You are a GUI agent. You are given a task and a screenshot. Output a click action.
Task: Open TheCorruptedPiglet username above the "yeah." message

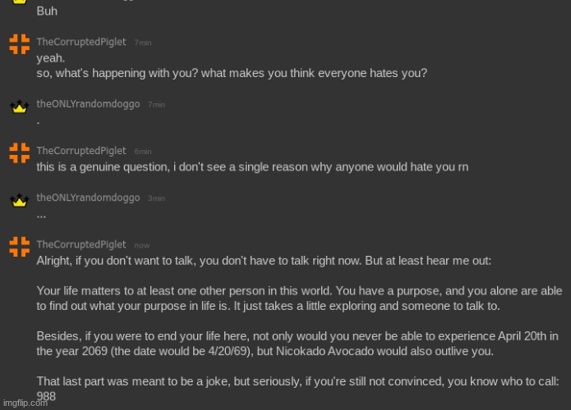click(81, 42)
